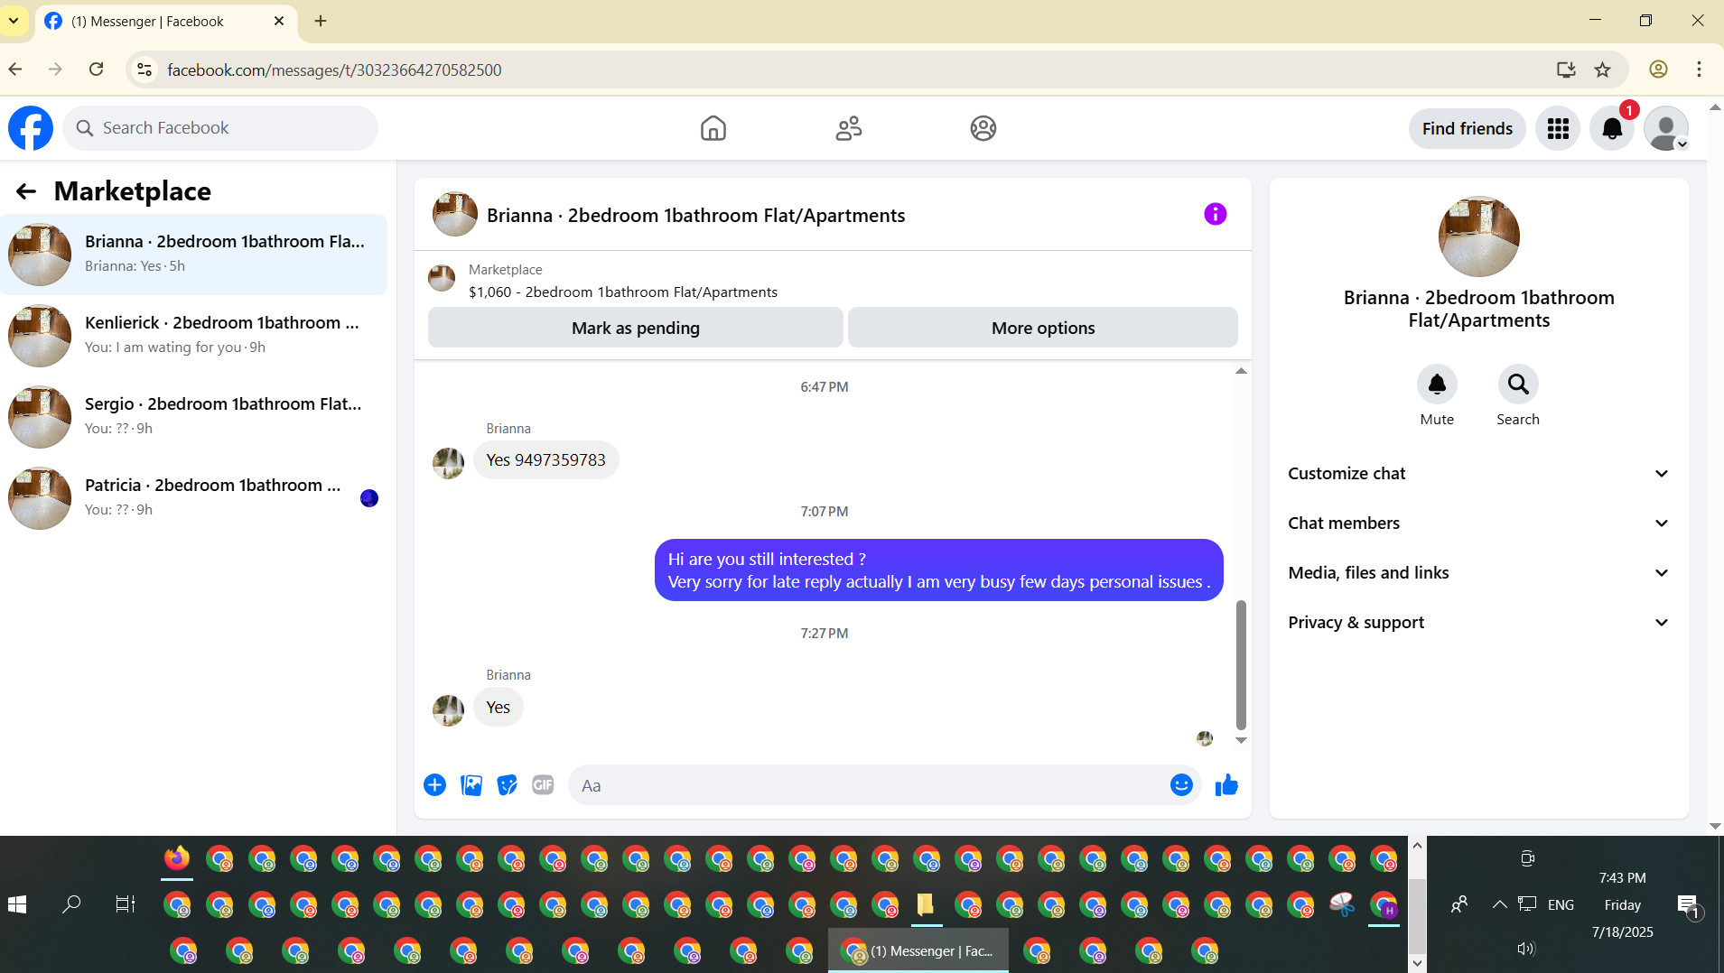View site information icon in address bar

point(144,69)
